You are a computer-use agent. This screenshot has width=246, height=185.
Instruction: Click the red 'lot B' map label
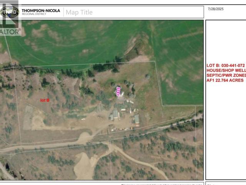(45, 100)
